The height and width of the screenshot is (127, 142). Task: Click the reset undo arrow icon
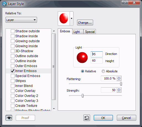click(87, 118)
